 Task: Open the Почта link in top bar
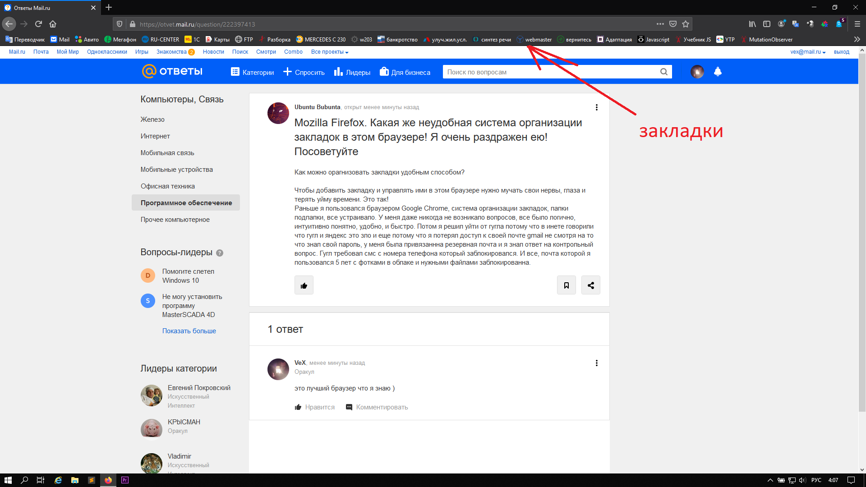pos(41,52)
